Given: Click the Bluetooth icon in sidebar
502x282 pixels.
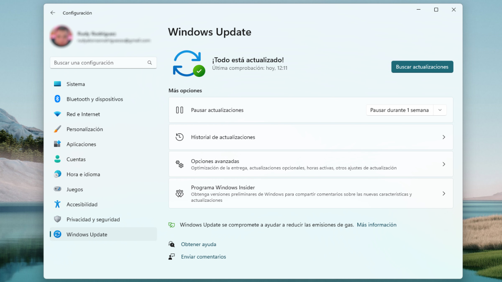Looking at the screenshot, I should coord(57,99).
